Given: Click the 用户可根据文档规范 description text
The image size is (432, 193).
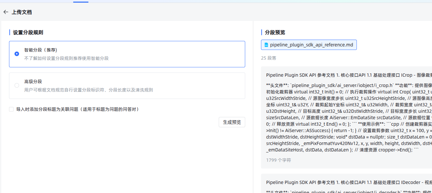Looking at the screenshot, I should coord(88,90).
